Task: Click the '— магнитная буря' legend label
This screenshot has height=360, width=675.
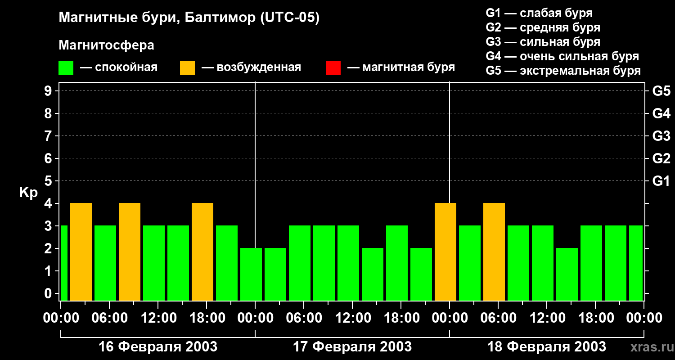Action: tap(401, 67)
